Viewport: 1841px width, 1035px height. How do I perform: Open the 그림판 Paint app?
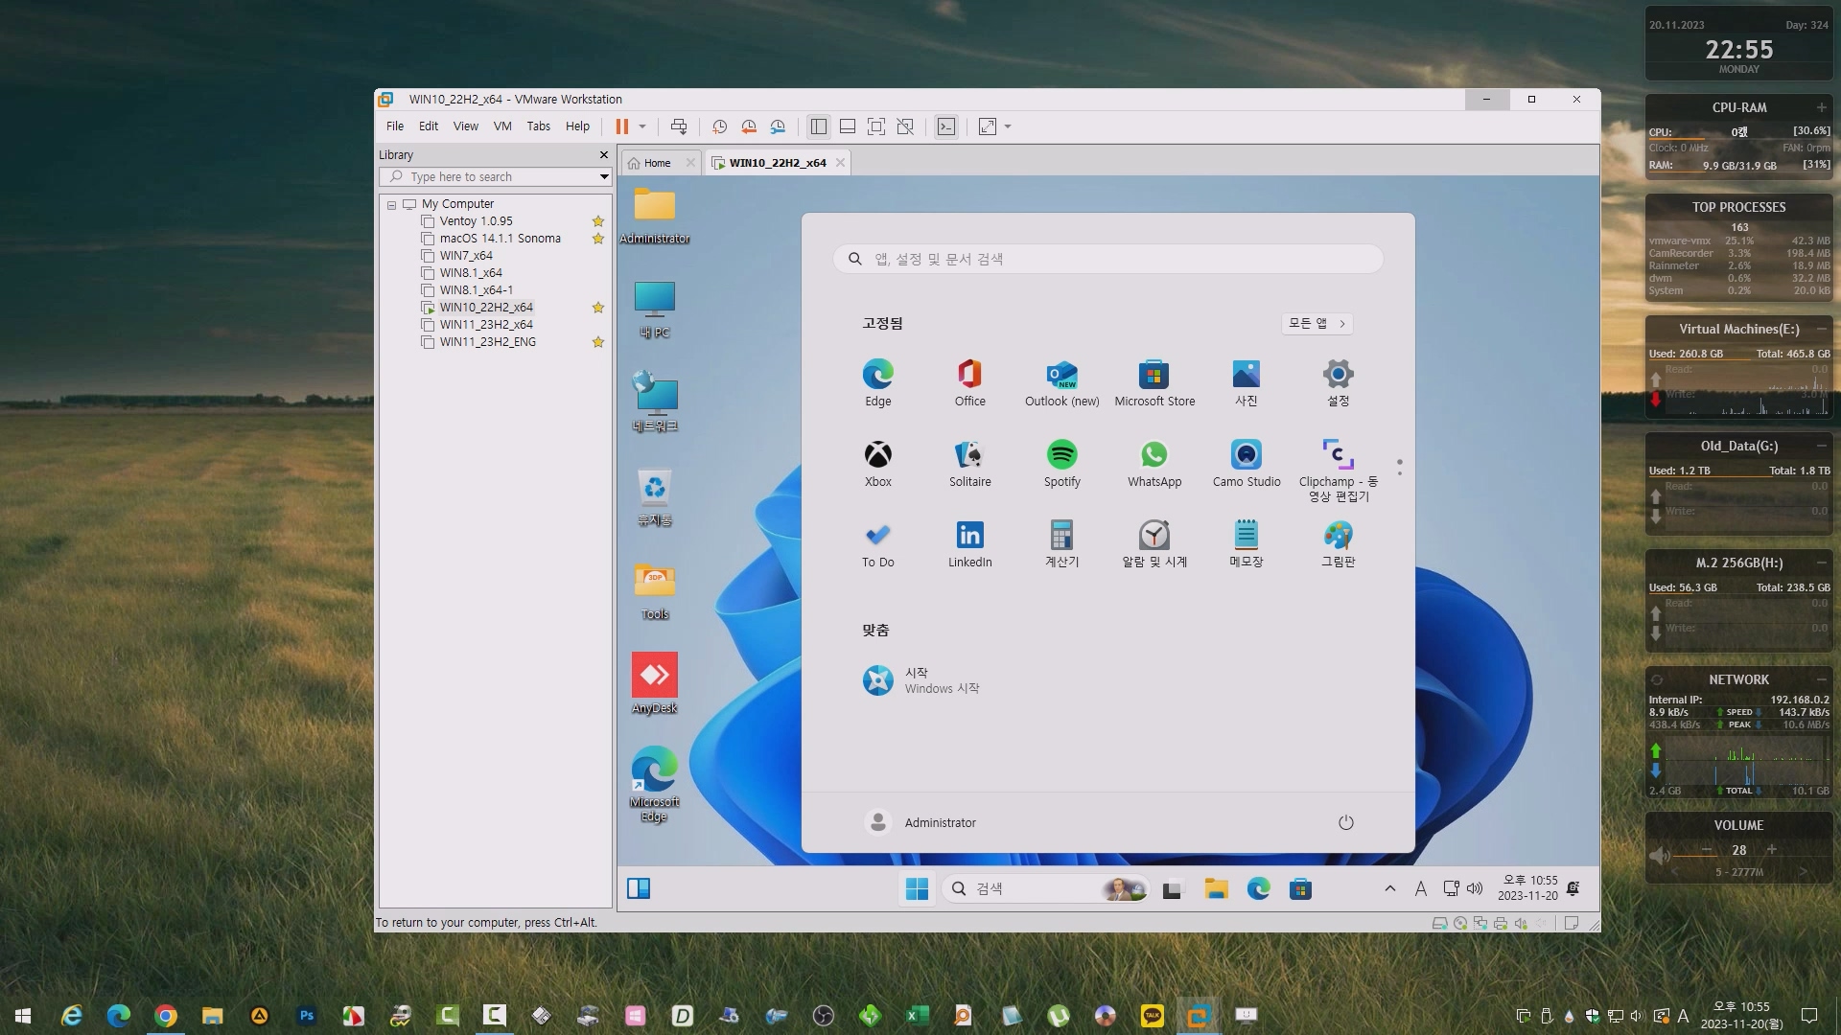point(1339,543)
